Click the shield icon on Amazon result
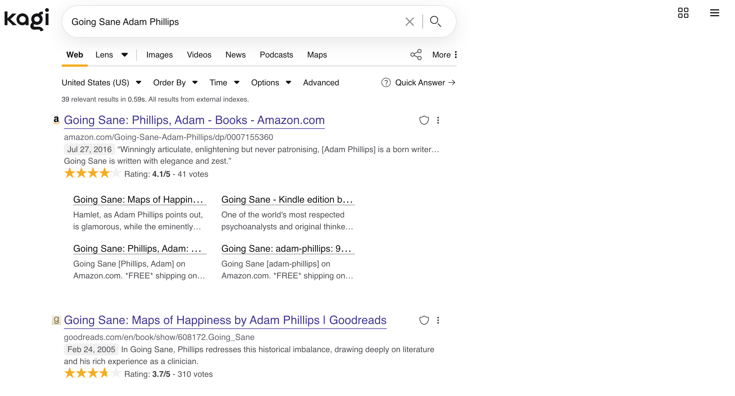 424,120
